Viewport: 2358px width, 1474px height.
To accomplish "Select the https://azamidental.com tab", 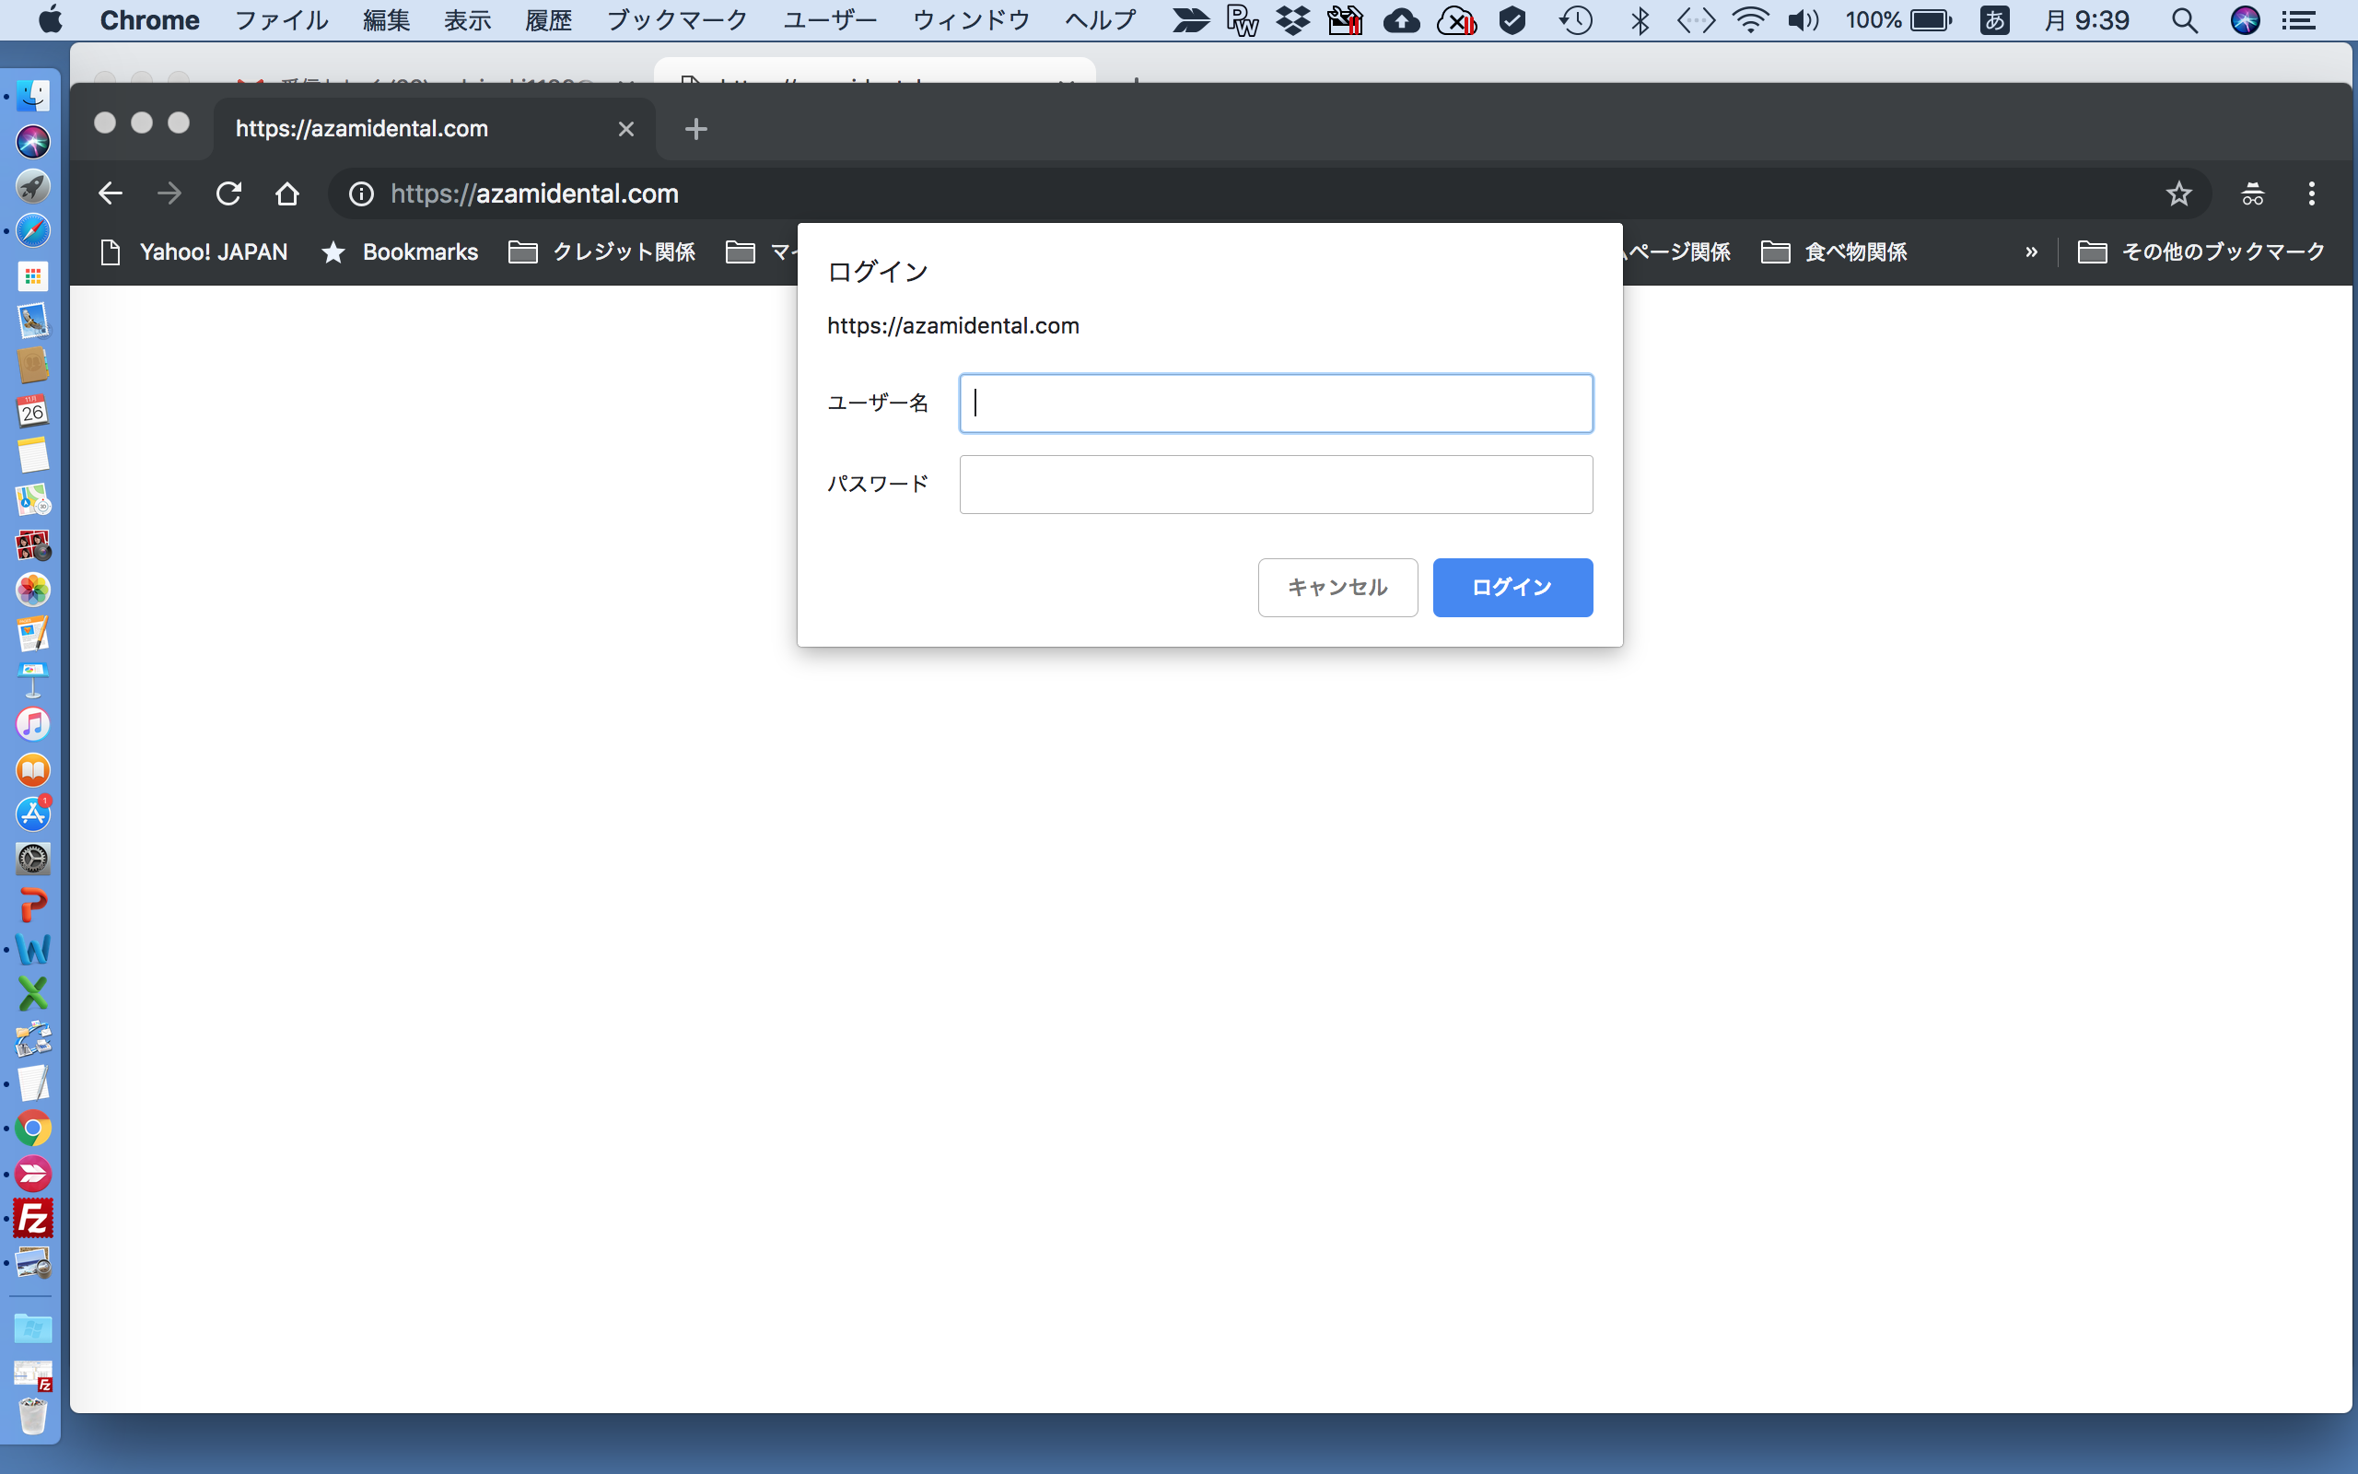I will [x=434, y=129].
